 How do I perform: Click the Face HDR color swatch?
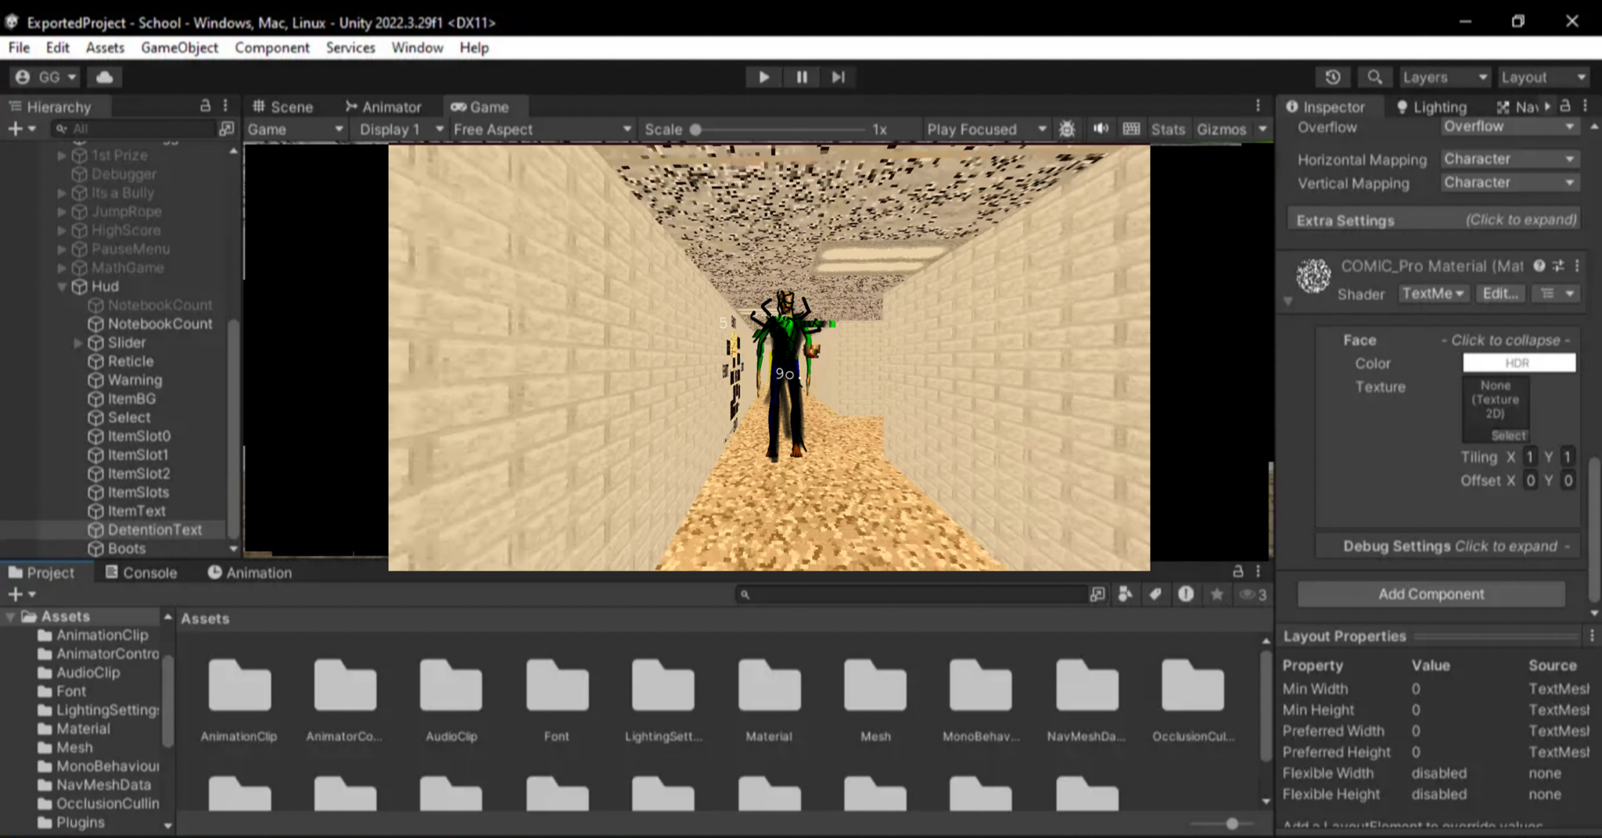click(x=1519, y=363)
